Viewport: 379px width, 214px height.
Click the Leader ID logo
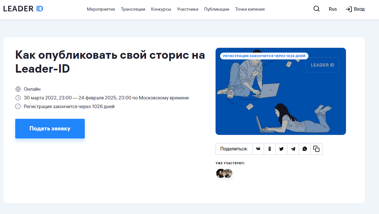23,9
